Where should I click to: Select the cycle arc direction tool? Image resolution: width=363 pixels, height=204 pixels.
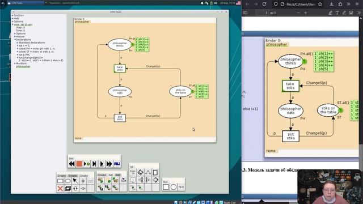tap(75, 189)
